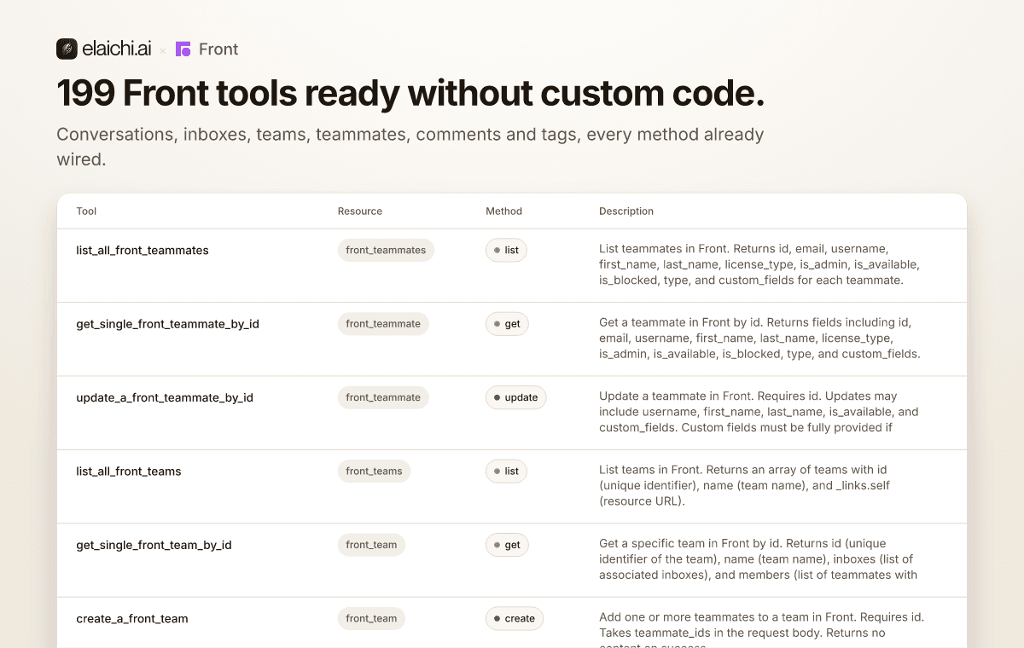This screenshot has height=648, width=1024.
Task: Click the Tool column header
Action: point(86,211)
